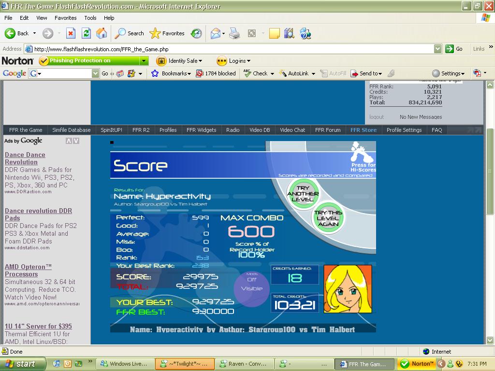Click the Refresh page icon
This screenshot has height=371, width=495.
86,33
